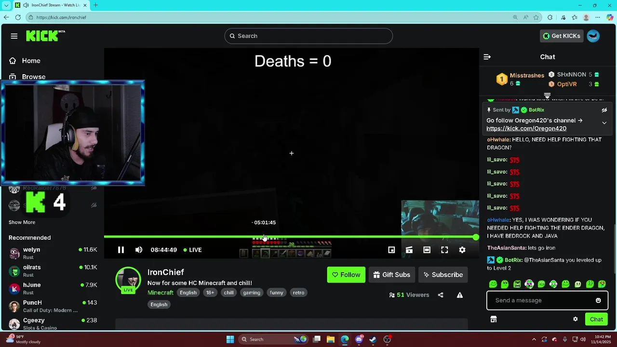Open the chat shop icon

(x=494, y=319)
